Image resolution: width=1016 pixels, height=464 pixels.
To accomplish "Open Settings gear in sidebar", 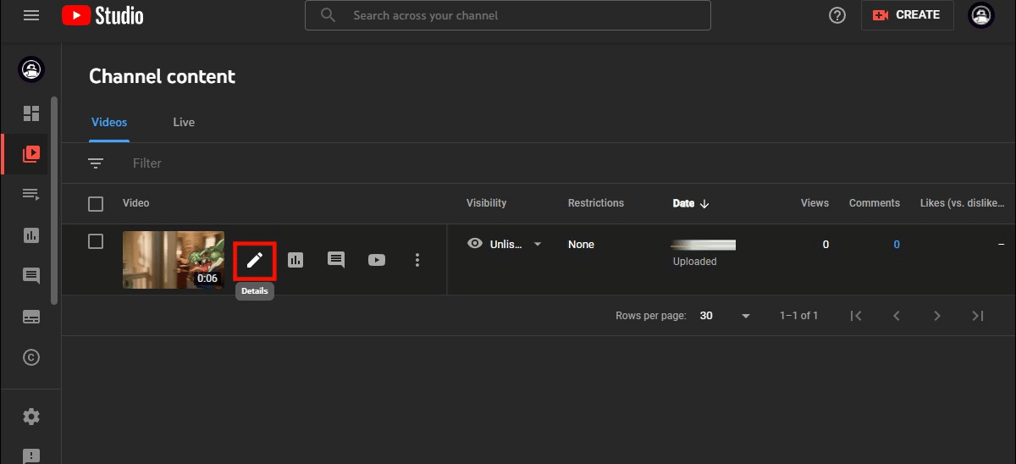I will click(x=31, y=417).
